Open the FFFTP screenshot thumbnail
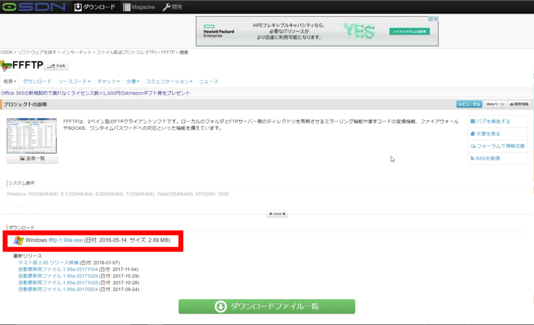The width and height of the screenshot is (534, 325). coord(32,135)
